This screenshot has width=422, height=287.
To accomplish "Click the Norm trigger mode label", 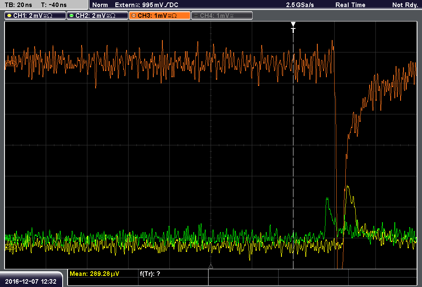I will click(100, 5).
